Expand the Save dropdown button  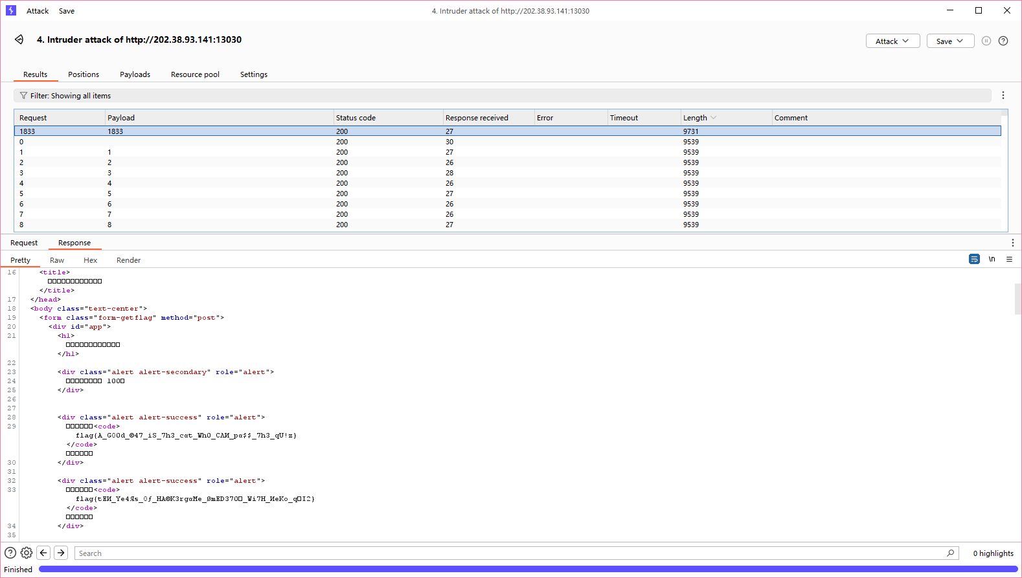click(950, 41)
